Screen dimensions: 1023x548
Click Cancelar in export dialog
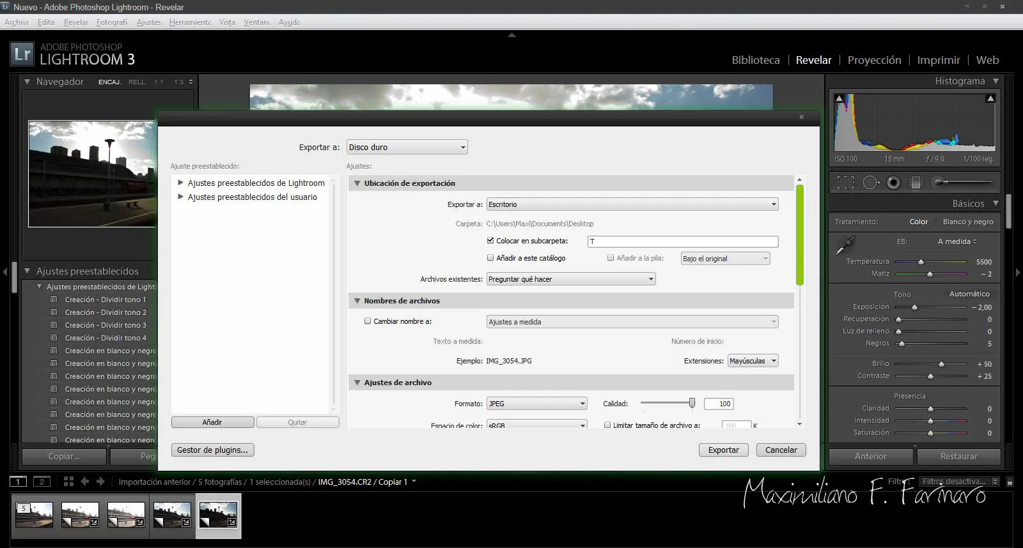coord(781,450)
